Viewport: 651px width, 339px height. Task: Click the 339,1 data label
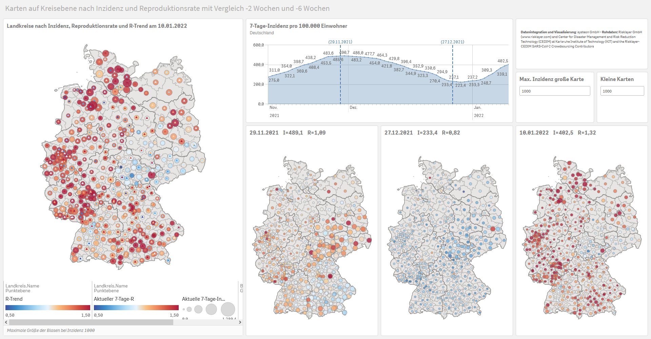(x=502, y=74)
